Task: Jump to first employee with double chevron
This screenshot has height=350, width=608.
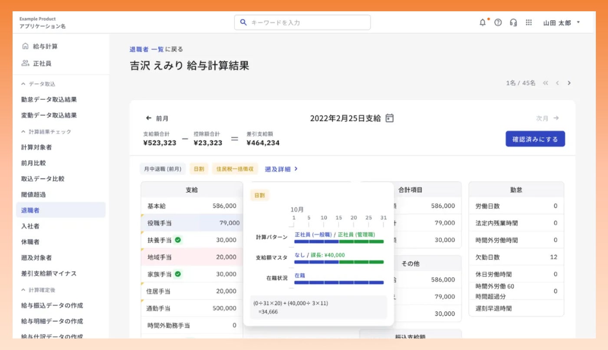Action: (546, 83)
